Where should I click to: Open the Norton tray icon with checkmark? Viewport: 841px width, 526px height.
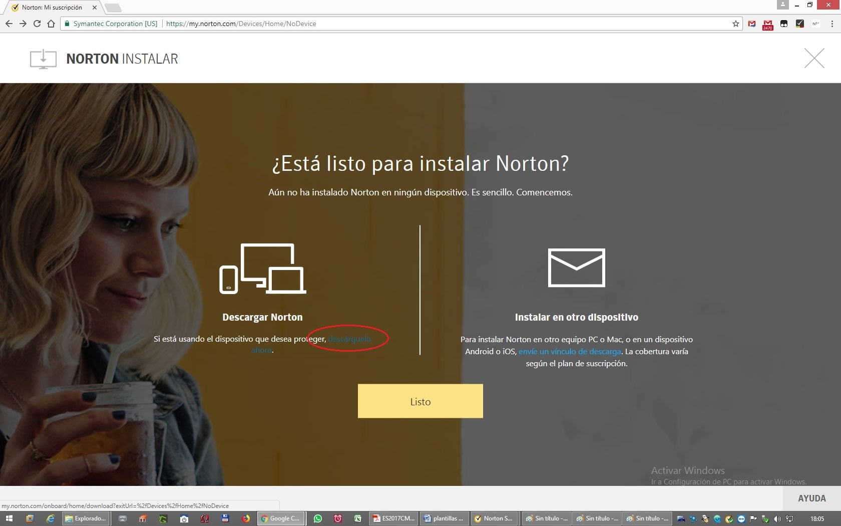coord(729,519)
